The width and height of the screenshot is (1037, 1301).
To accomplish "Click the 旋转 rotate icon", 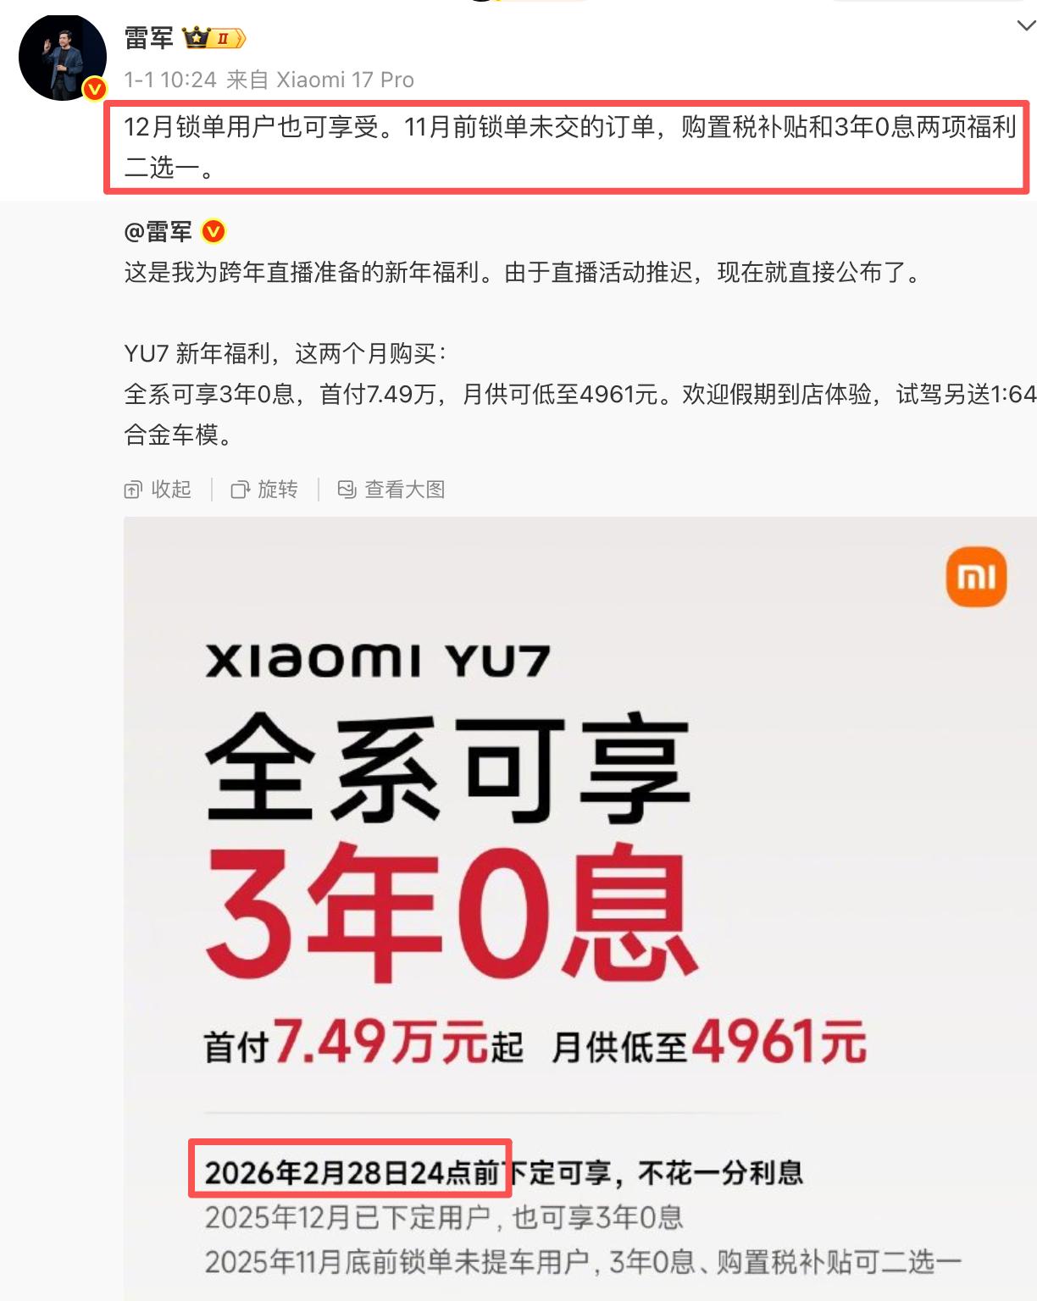I will (240, 490).
